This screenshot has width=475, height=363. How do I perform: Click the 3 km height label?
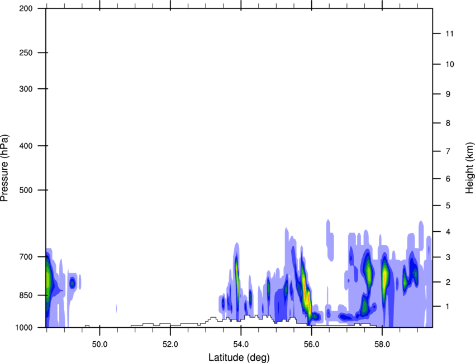pos(448,257)
